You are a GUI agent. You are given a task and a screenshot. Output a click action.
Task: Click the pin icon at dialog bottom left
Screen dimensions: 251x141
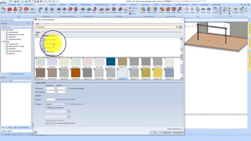pyautogui.click(x=36, y=132)
